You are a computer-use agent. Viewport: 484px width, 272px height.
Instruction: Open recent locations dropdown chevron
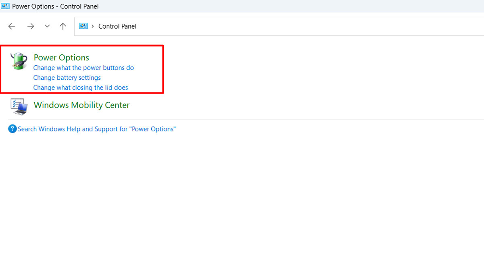(x=47, y=26)
